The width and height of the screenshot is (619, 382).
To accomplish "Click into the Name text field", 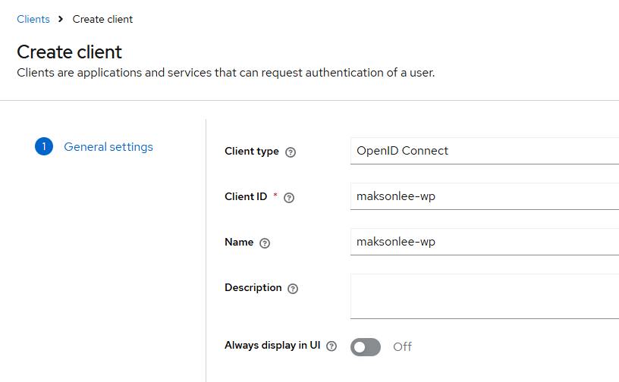I will (484, 243).
